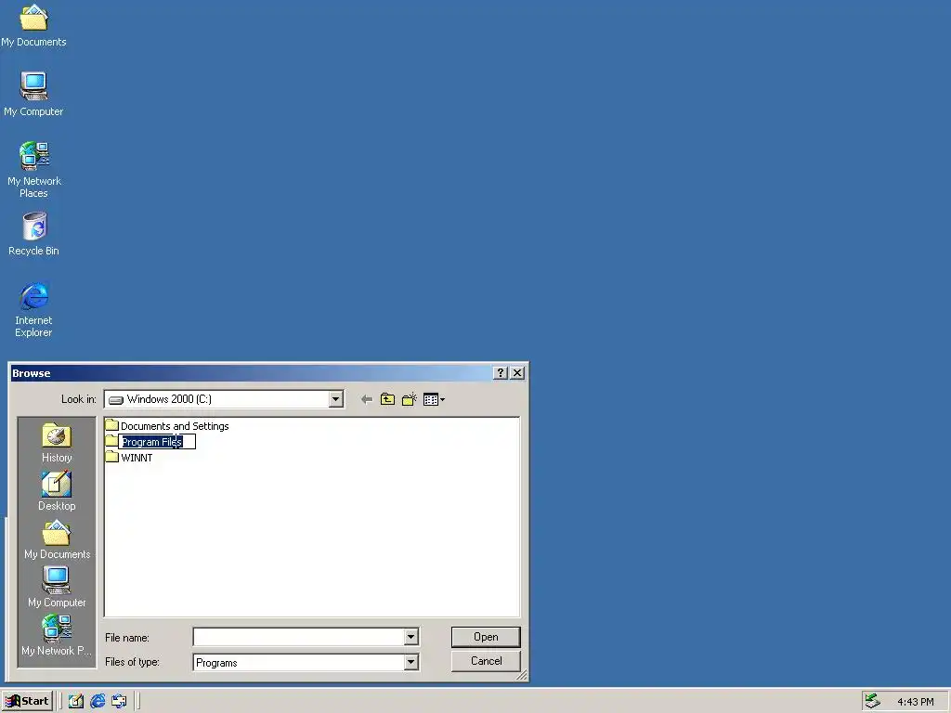Expand the File name dropdown arrow
This screenshot has width=951, height=713.
pyautogui.click(x=410, y=637)
